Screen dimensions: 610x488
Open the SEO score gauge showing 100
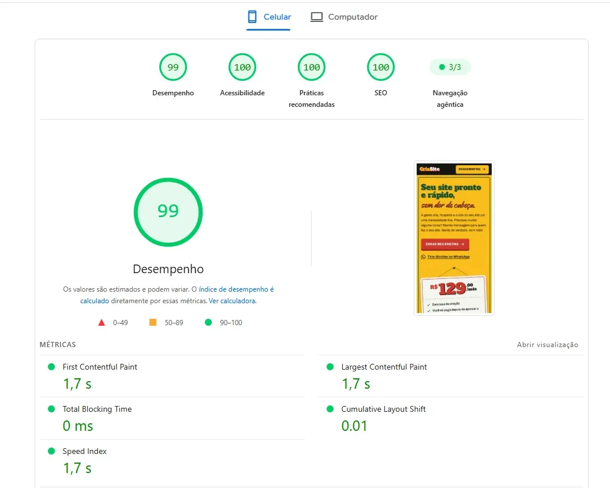(381, 67)
